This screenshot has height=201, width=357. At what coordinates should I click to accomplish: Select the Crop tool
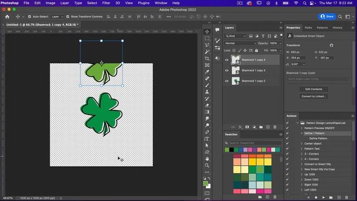207,59
